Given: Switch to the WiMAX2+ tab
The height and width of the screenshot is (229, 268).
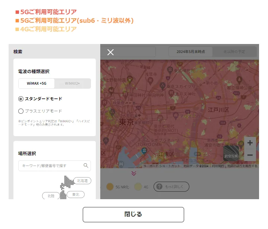Looking at the screenshot, I should (72, 84).
